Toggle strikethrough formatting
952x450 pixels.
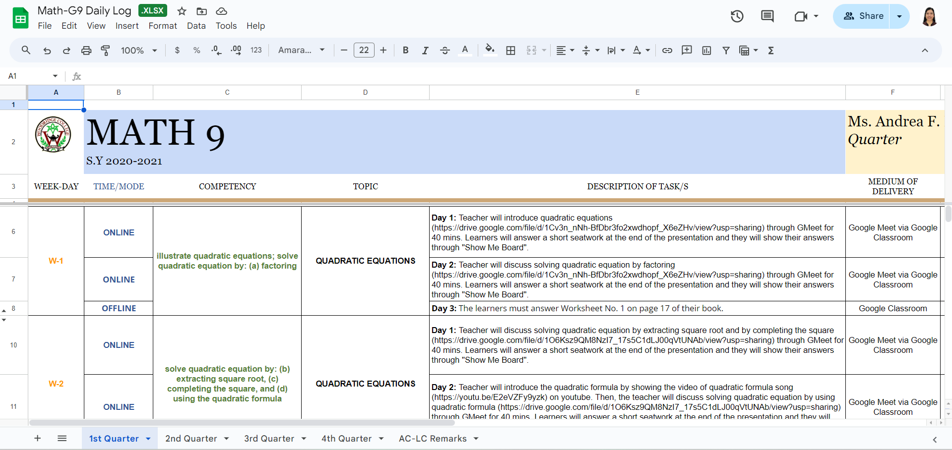(x=445, y=50)
